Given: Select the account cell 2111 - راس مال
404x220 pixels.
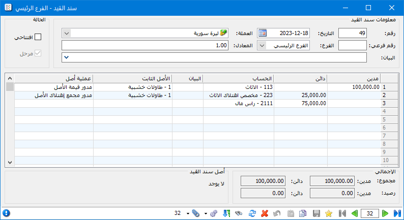Looking at the screenshot, I should [238, 104].
